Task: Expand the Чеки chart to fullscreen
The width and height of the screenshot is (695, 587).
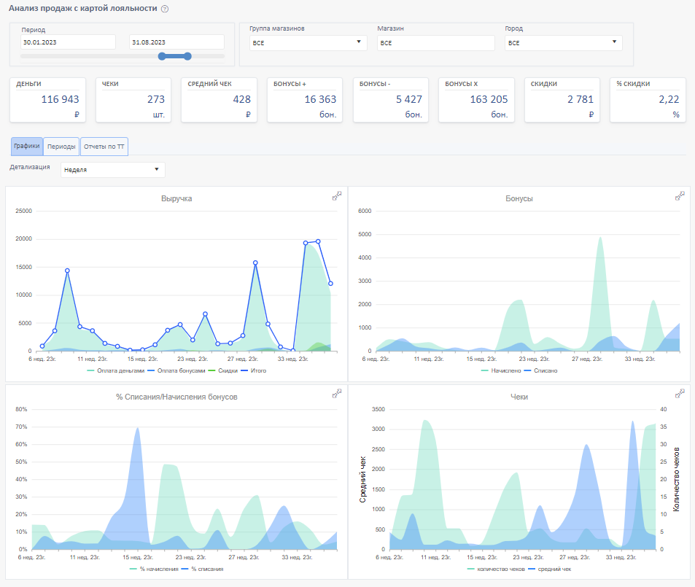Action: (x=680, y=394)
